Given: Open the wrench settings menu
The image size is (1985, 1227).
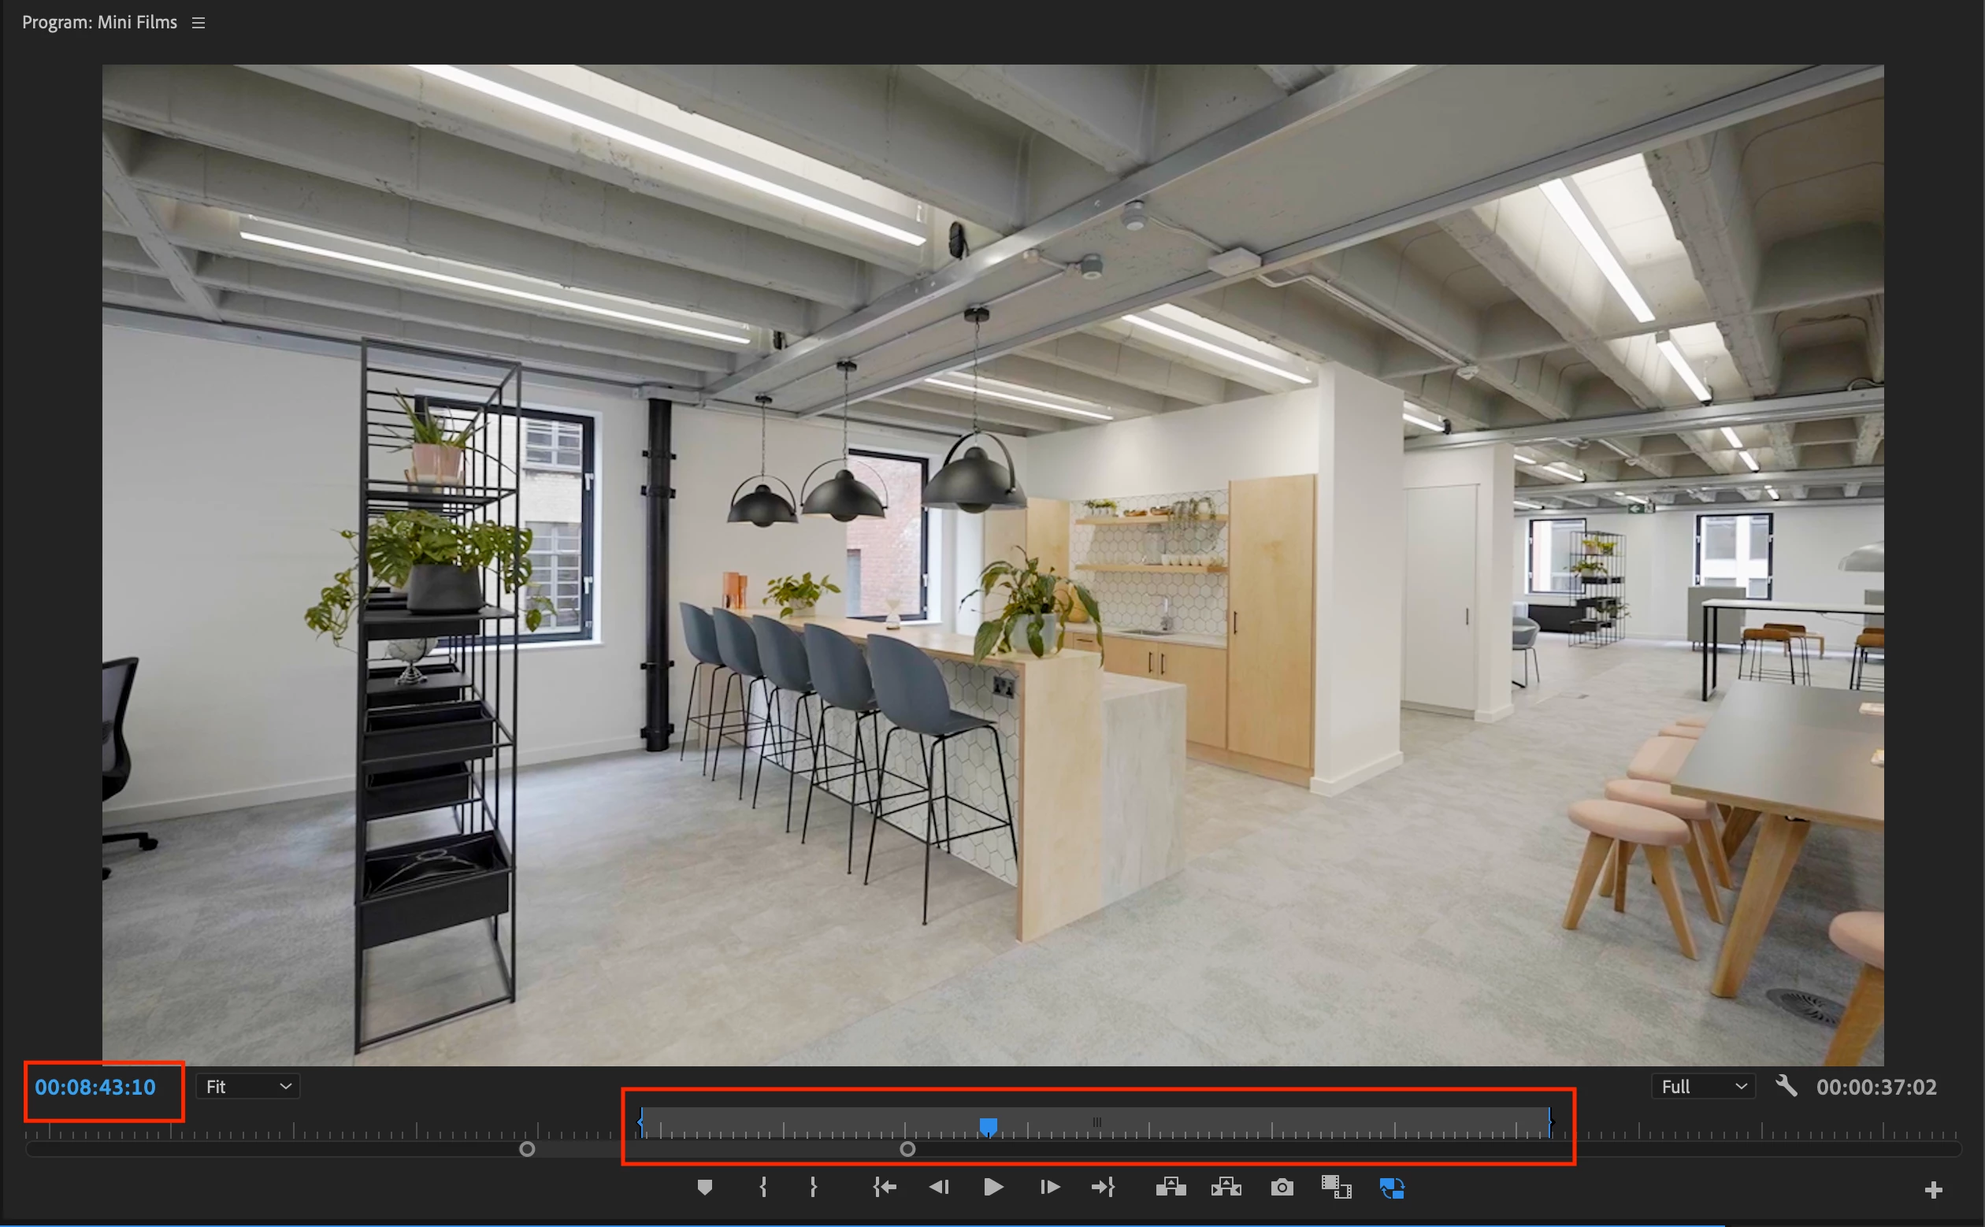Looking at the screenshot, I should pos(1786,1086).
